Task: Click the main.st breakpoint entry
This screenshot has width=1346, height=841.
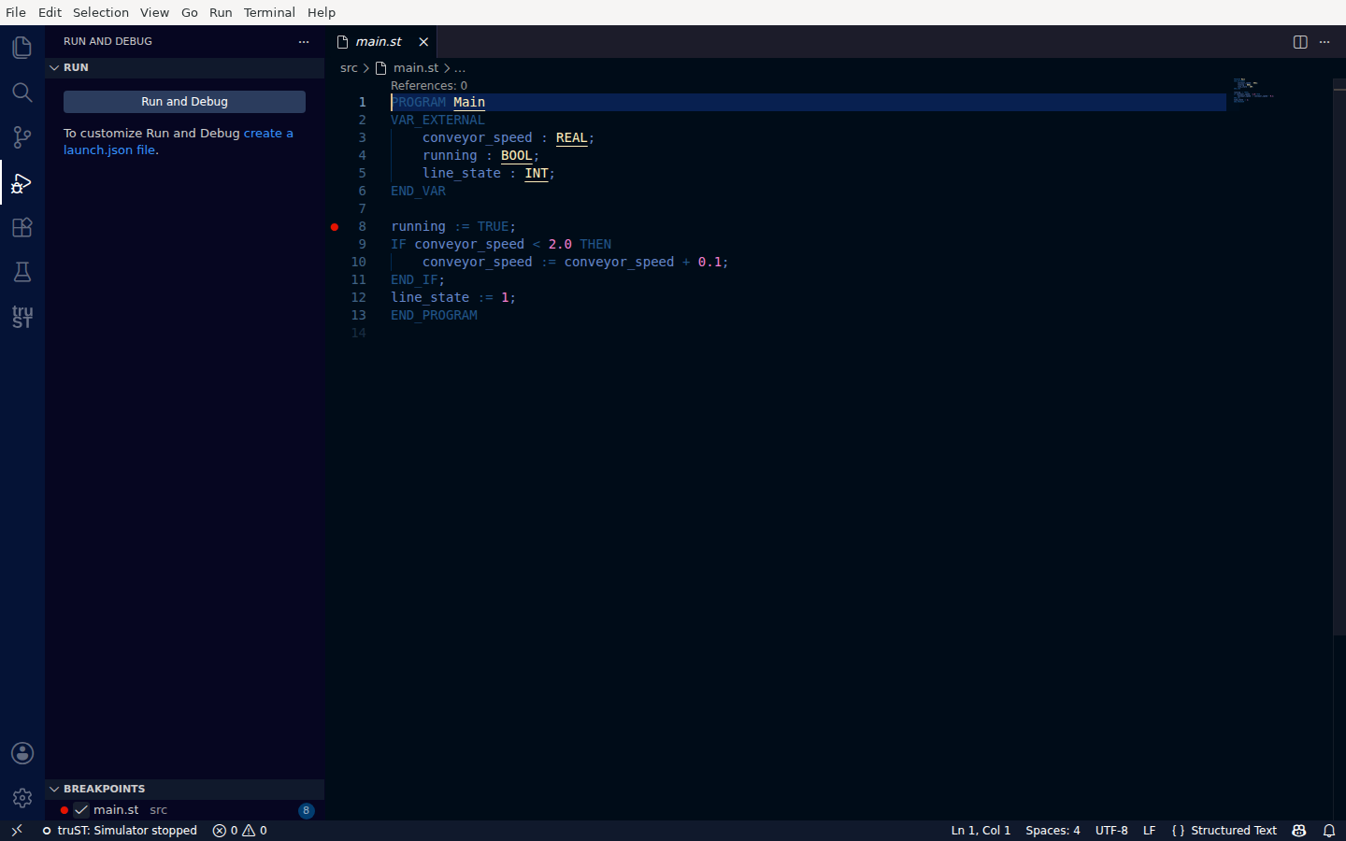Action: click(x=184, y=810)
